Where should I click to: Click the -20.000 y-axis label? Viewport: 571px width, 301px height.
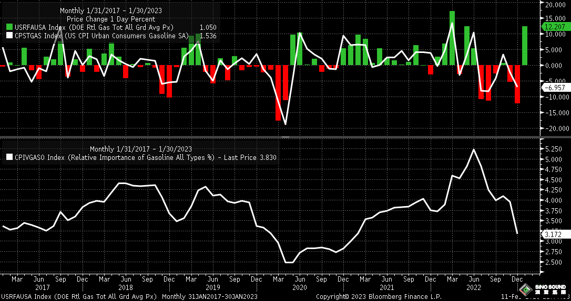point(556,128)
